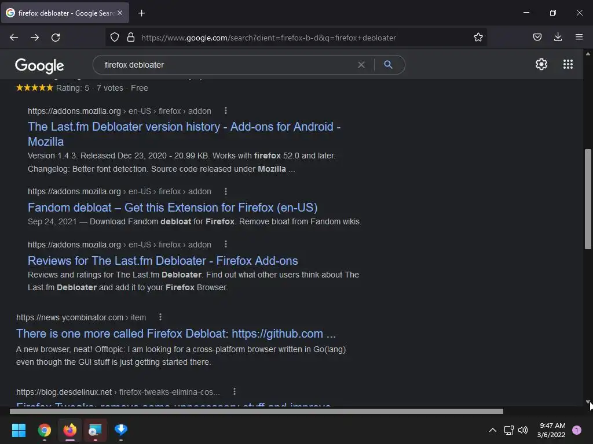Close the firefox debloater tab
The image size is (593, 444).
coord(120,13)
